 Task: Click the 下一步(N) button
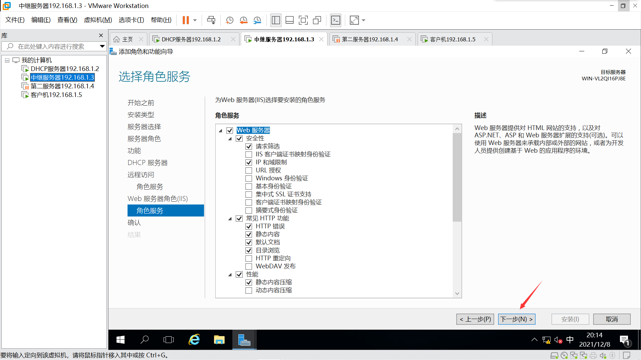coord(516,319)
